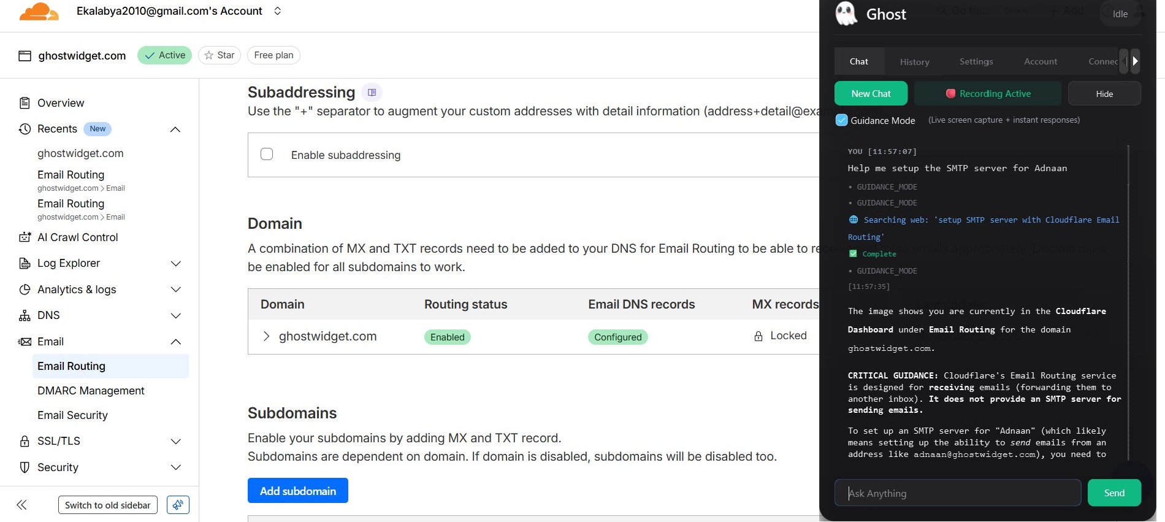Open the Settings tab in Ghost
This screenshot has width=1165, height=522.
coord(976,61)
